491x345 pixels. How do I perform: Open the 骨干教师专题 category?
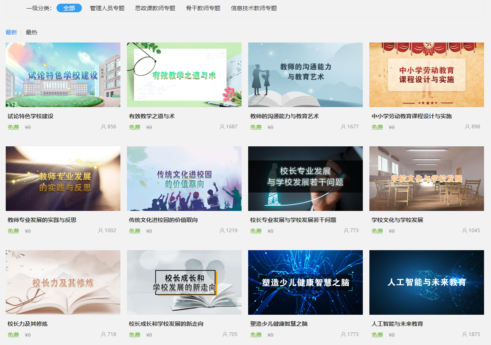point(203,8)
